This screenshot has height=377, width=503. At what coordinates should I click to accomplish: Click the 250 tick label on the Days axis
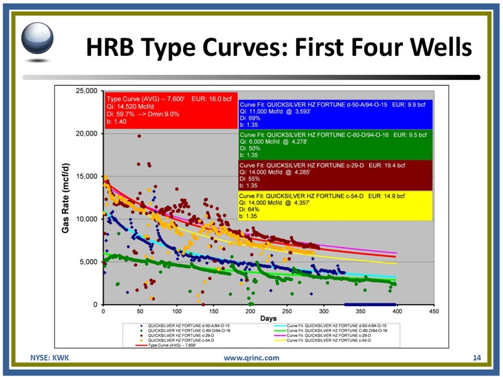click(x=287, y=311)
